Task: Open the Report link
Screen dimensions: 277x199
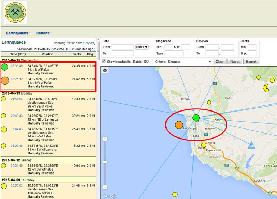Action: tap(89, 43)
